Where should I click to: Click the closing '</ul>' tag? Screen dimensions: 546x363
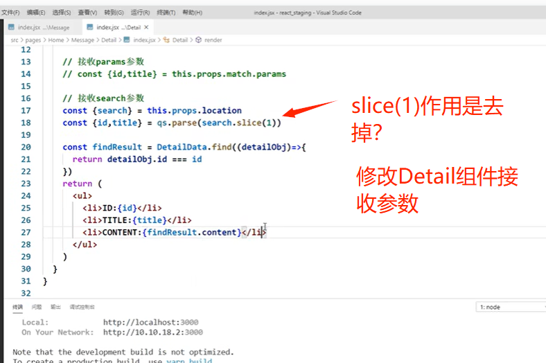(85, 245)
